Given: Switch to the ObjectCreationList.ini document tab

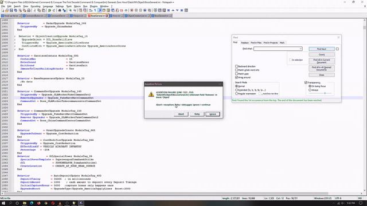Looking at the screenshot, I should tap(137, 15).
